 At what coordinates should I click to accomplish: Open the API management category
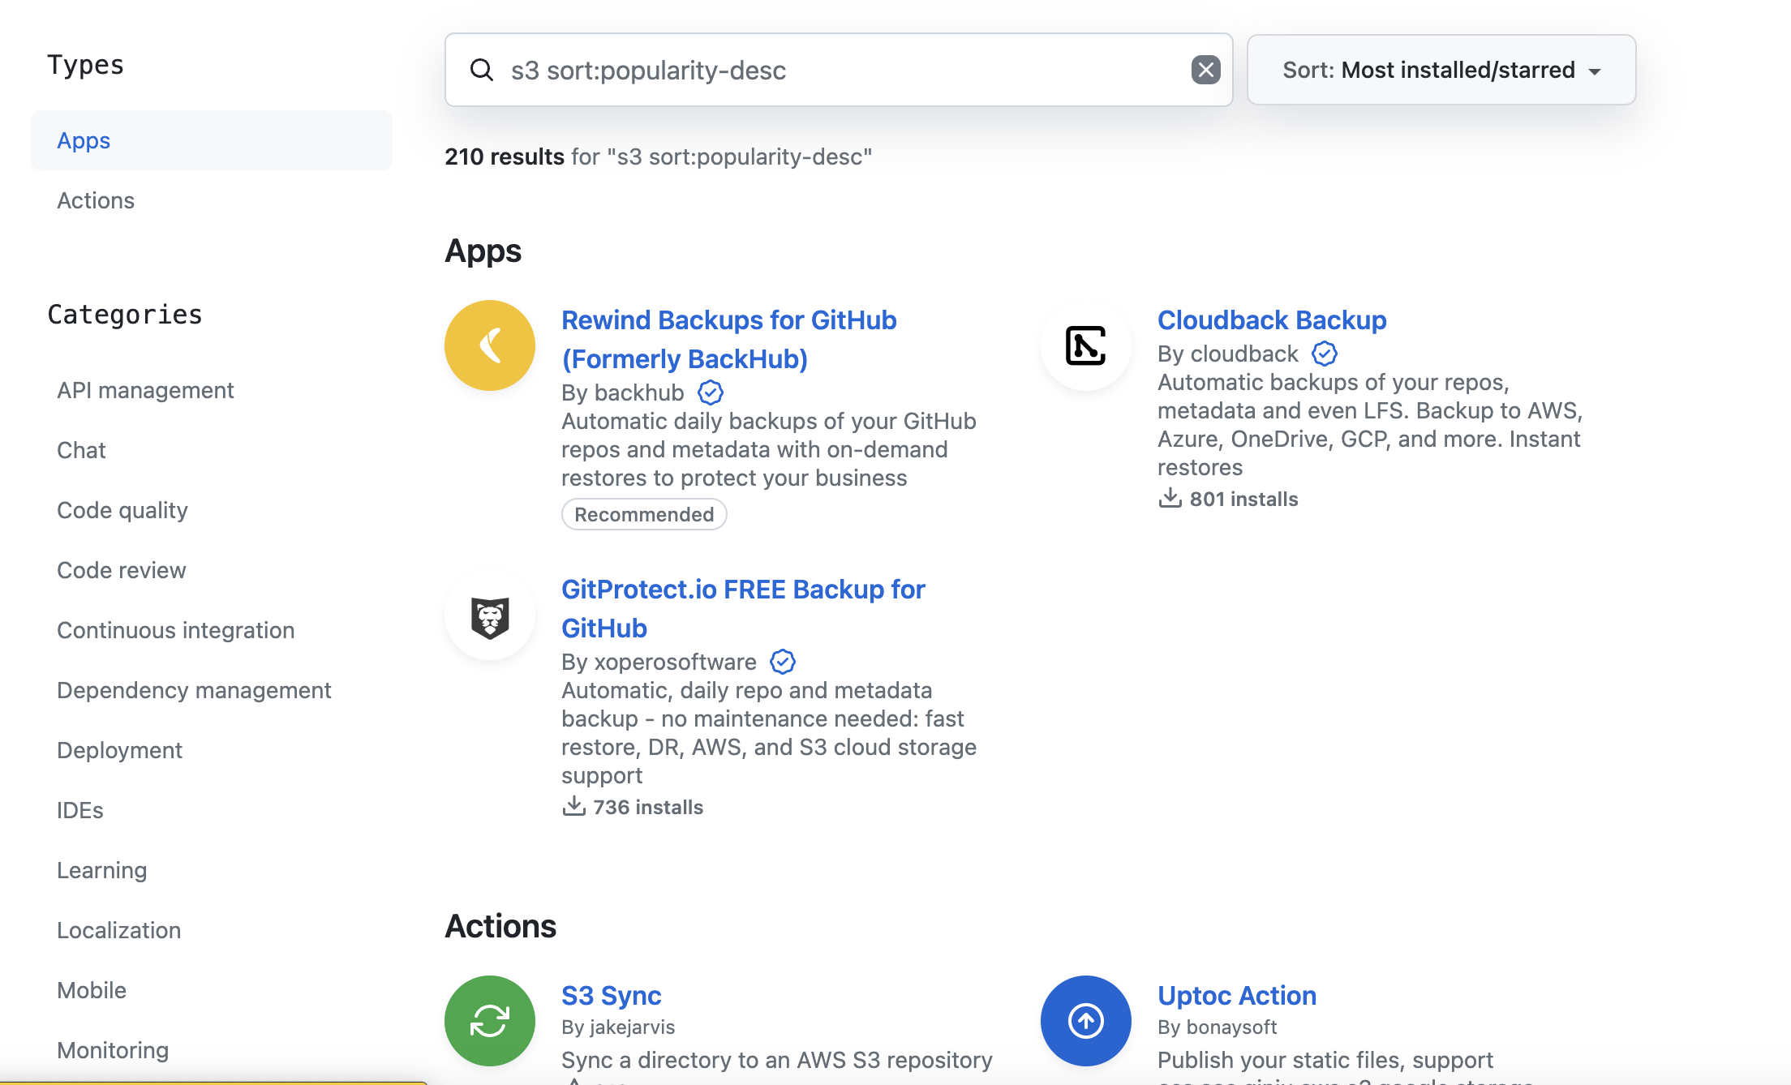click(145, 390)
